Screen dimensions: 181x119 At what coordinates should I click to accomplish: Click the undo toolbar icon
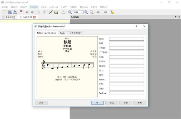click(x=39, y=12)
